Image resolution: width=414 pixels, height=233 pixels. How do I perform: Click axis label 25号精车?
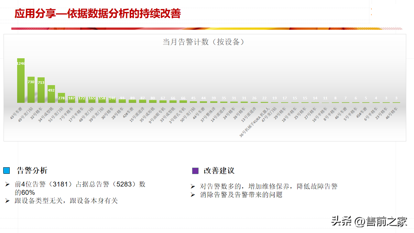[300, 113]
